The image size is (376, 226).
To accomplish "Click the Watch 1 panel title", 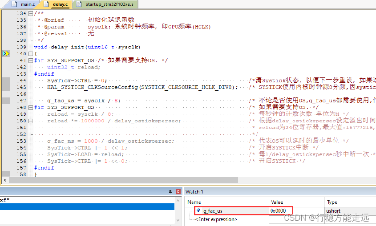I will (194, 192).
